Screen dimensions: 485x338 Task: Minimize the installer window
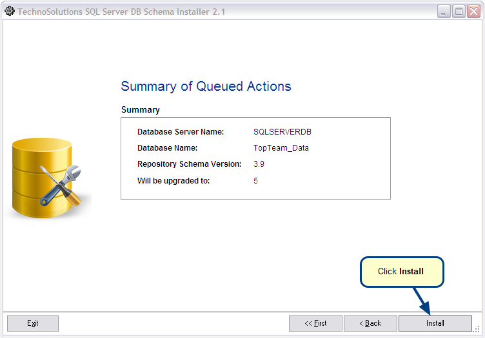[444, 12]
